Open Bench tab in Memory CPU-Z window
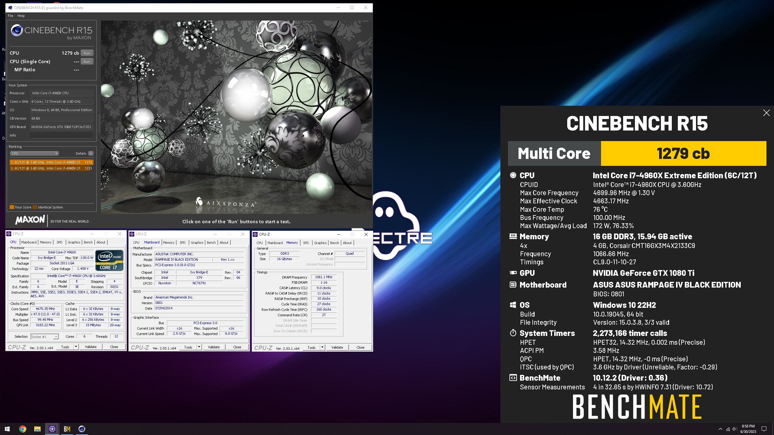The width and height of the screenshot is (774, 435). click(x=335, y=243)
